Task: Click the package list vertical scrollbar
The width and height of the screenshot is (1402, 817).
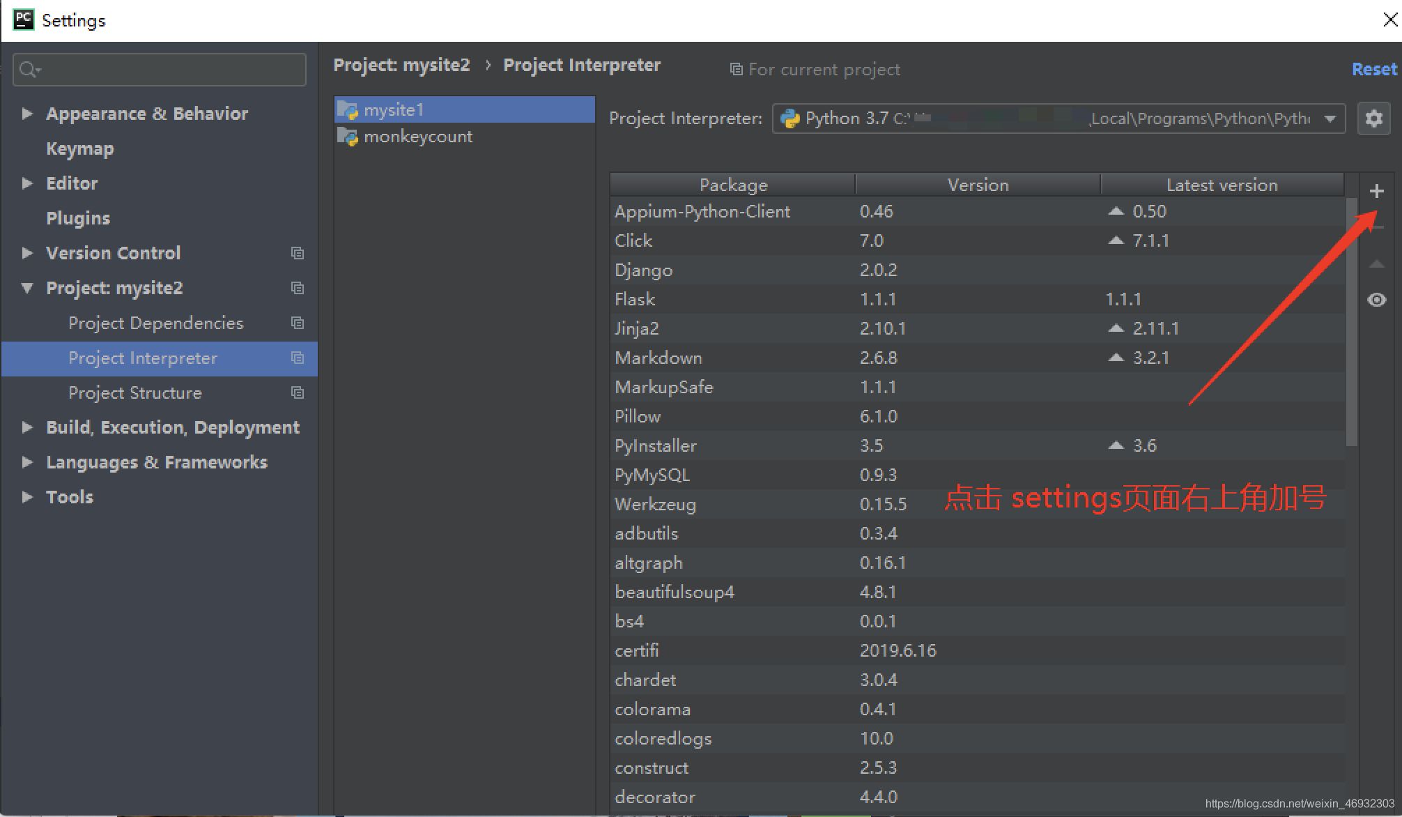Action: [x=1351, y=321]
